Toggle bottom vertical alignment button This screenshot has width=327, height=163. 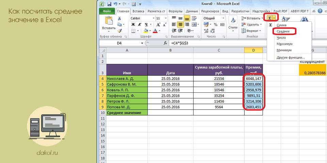[x=187, y=18]
